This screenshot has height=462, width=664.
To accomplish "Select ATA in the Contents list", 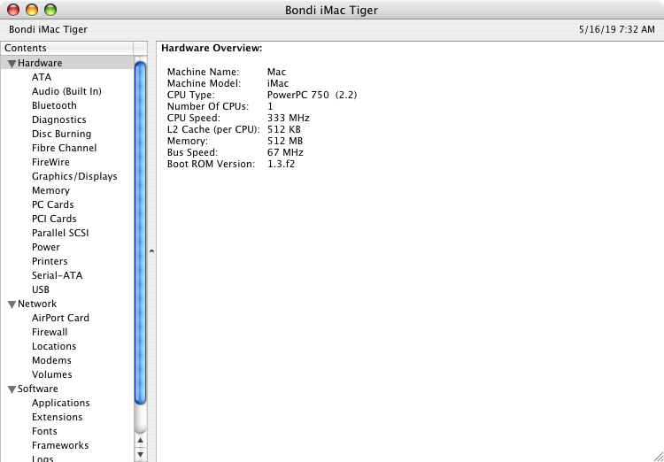I will click(42, 77).
